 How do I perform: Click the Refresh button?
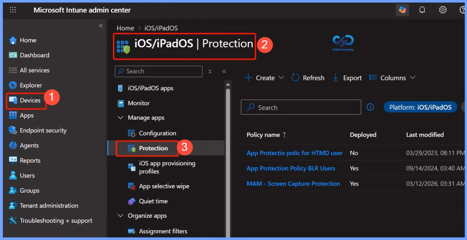pyautogui.click(x=308, y=78)
